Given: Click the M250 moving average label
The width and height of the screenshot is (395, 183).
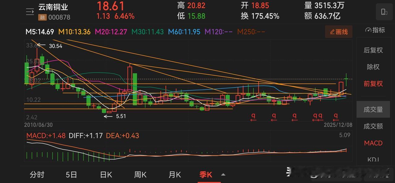Looking at the screenshot, I should 251,32.
